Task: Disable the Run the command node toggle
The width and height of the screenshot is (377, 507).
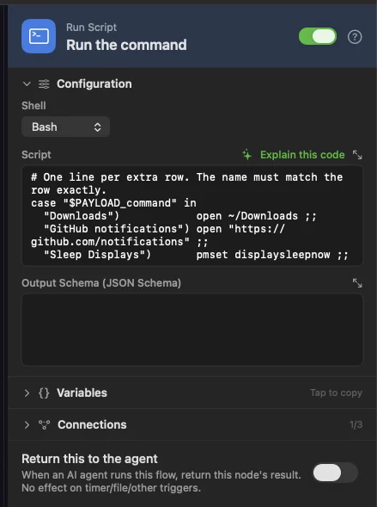Action: 318,36
